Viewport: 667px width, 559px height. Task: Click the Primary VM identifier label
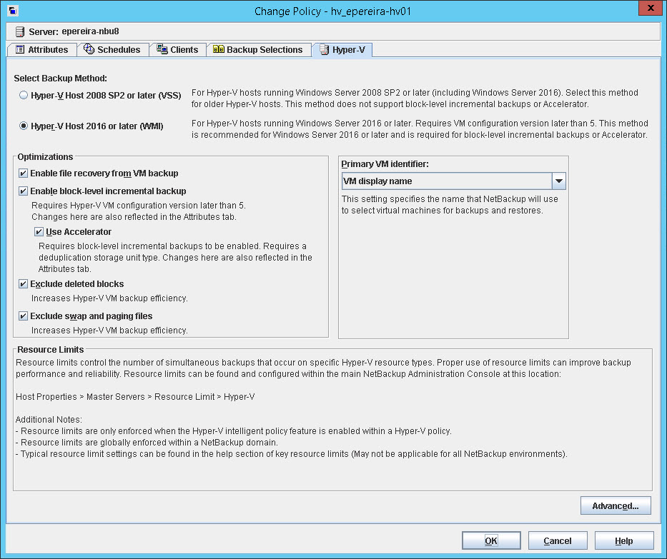(385, 164)
